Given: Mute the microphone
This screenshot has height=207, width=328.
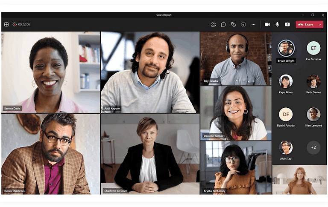Looking at the screenshot, I should tap(277, 24).
